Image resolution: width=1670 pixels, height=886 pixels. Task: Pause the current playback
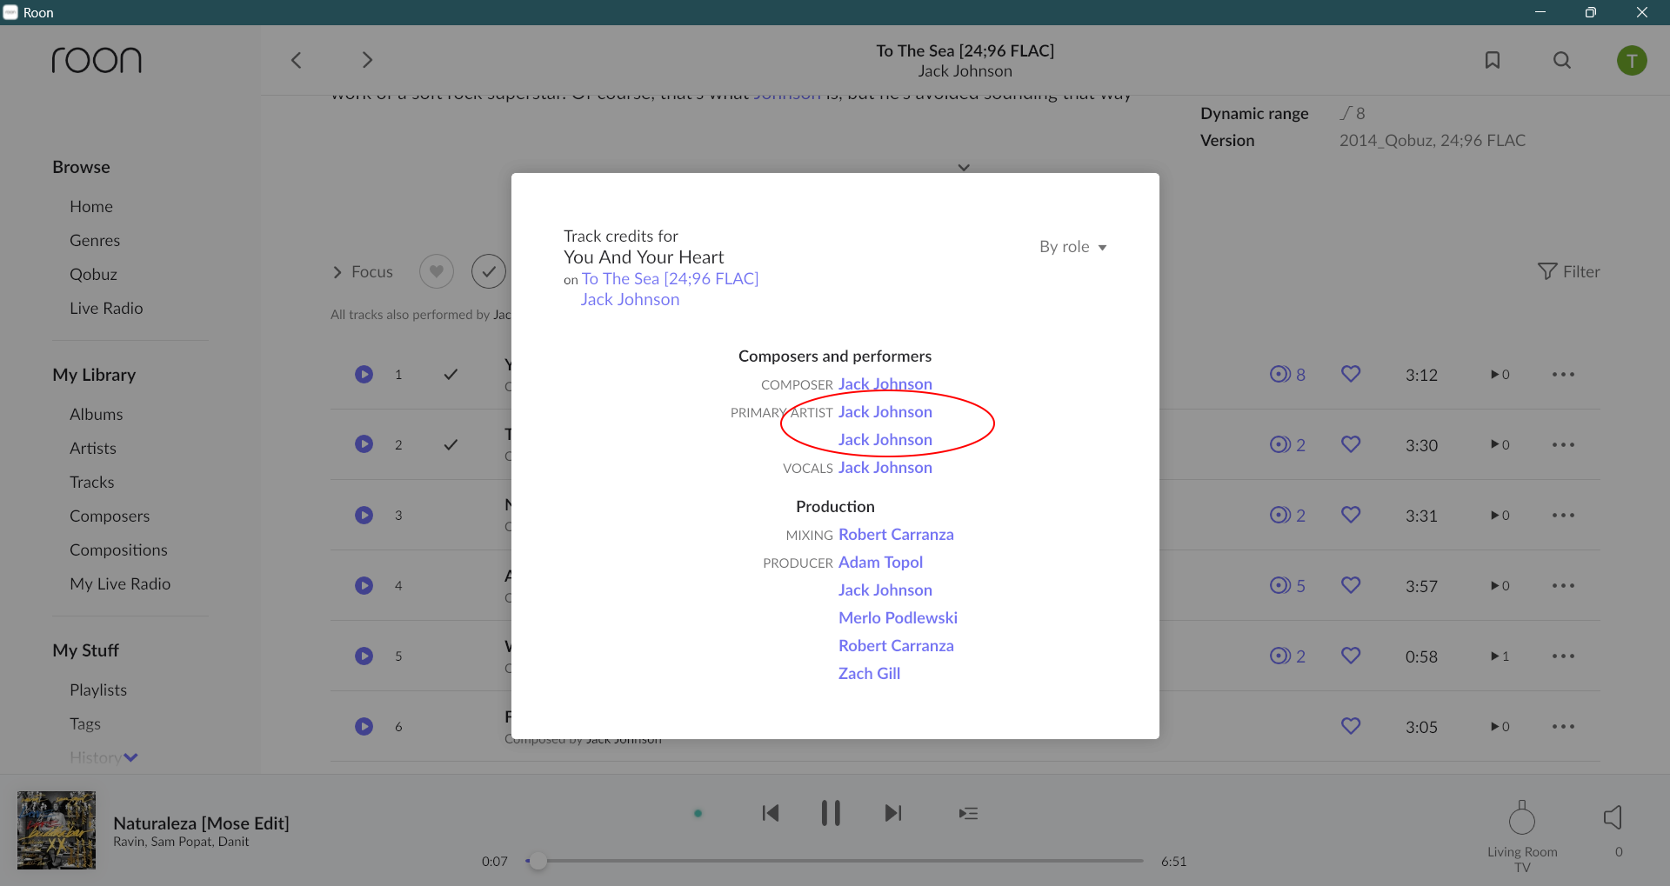point(831,813)
